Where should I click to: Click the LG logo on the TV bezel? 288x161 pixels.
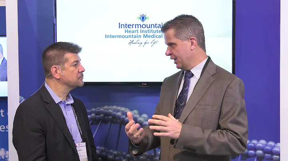click(x=144, y=84)
